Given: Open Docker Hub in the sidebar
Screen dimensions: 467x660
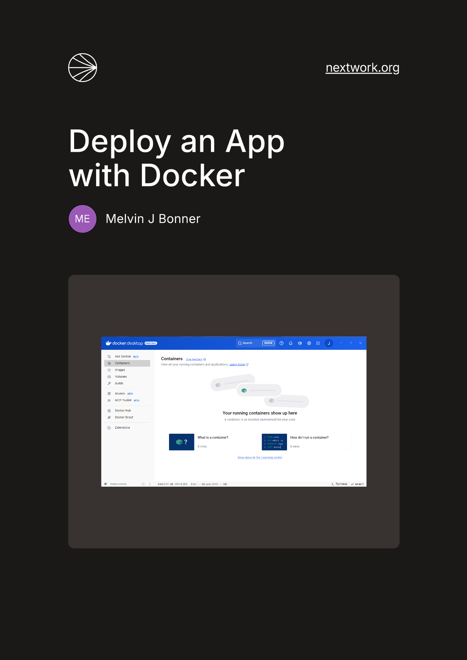Looking at the screenshot, I should [x=127, y=411].
